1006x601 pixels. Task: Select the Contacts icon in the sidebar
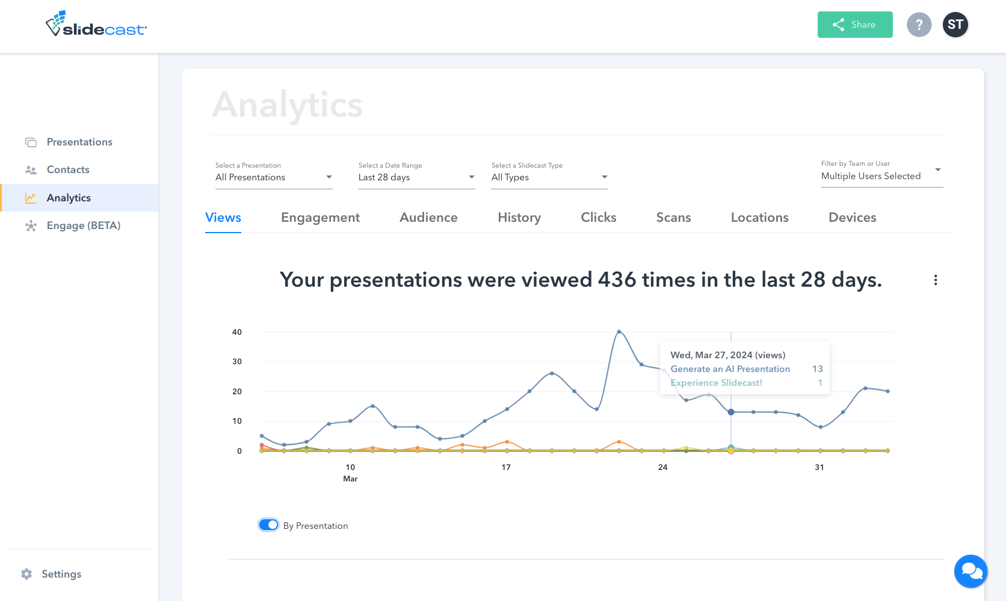pos(31,169)
